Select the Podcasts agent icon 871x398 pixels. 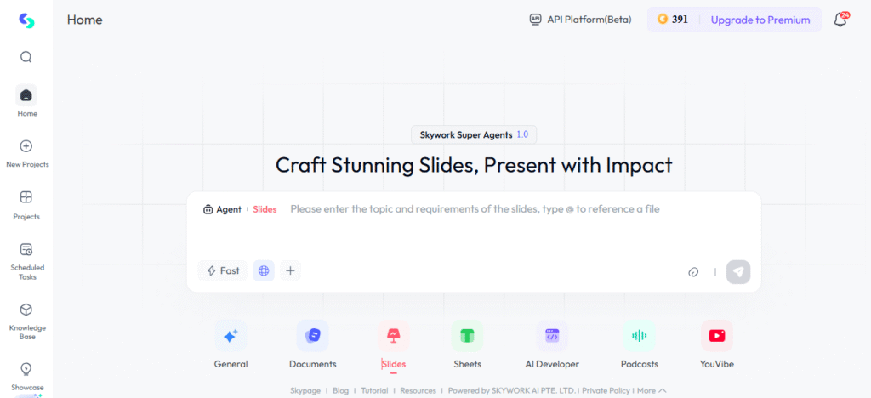coord(639,336)
